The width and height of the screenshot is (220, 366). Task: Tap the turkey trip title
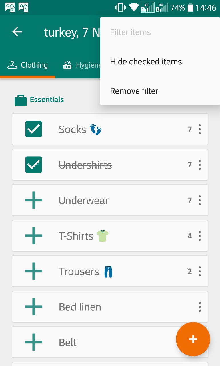click(72, 33)
